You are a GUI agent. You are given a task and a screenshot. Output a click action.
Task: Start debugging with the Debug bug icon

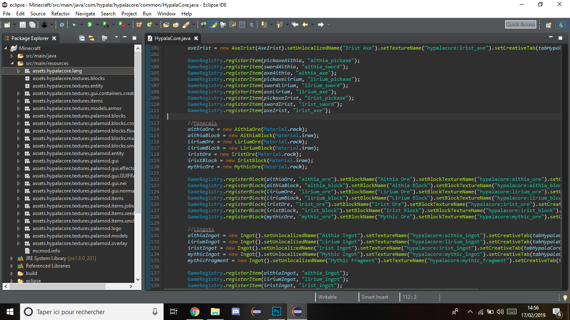coord(74,25)
